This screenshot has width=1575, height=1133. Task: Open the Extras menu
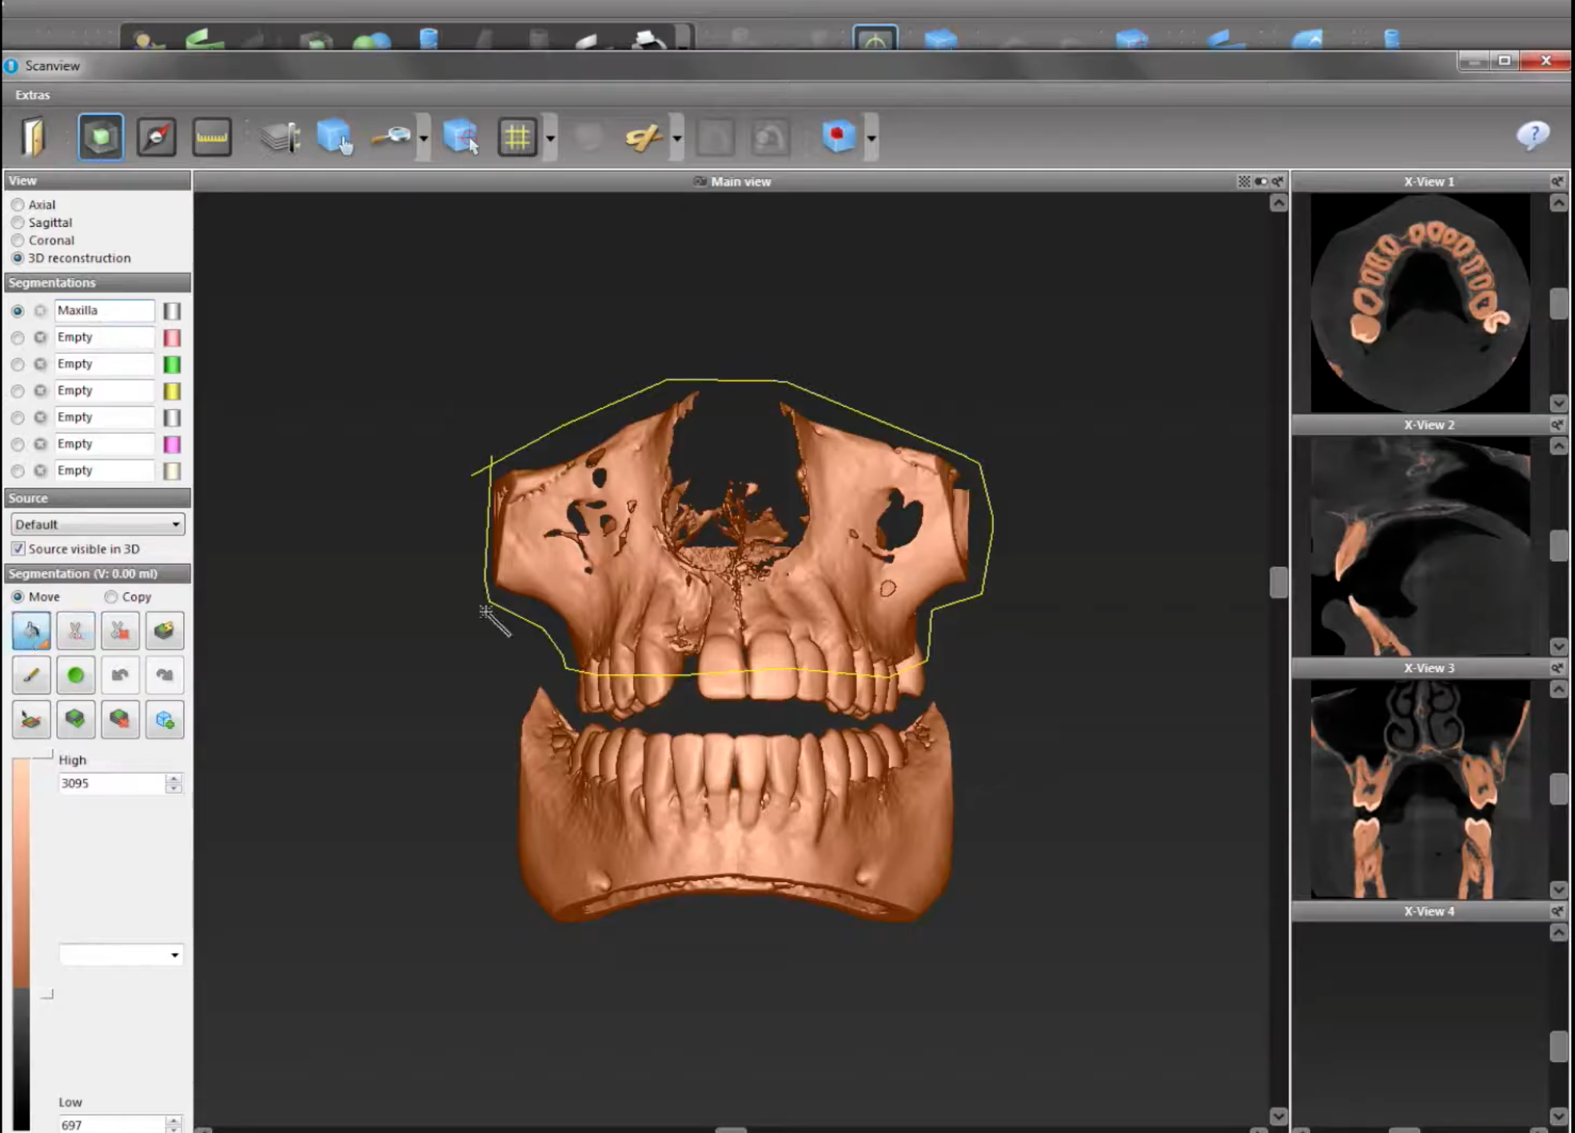pyautogui.click(x=32, y=94)
